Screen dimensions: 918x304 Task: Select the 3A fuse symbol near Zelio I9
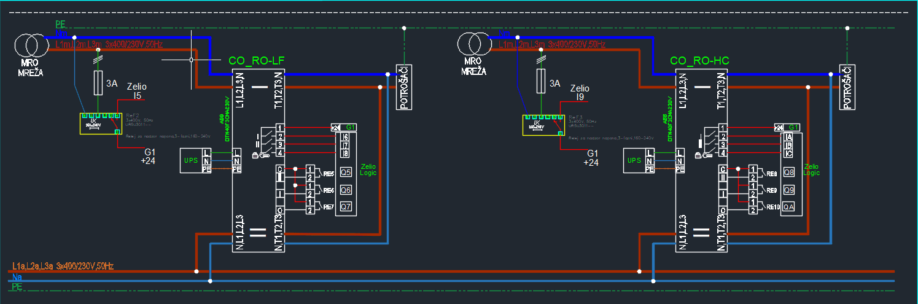tap(540, 81)
